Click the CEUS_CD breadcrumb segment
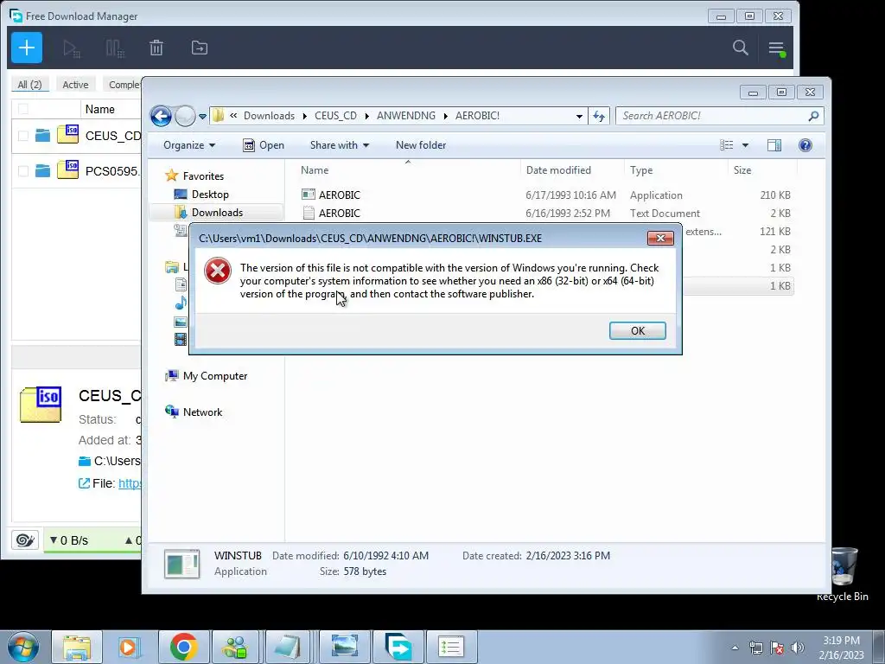885x664 pixels. pyautogui.click(x=336, y=116)
